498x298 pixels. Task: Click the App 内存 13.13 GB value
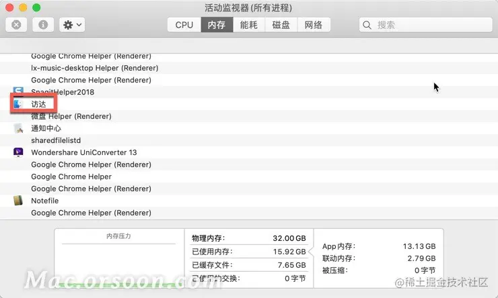click(419, 246)
